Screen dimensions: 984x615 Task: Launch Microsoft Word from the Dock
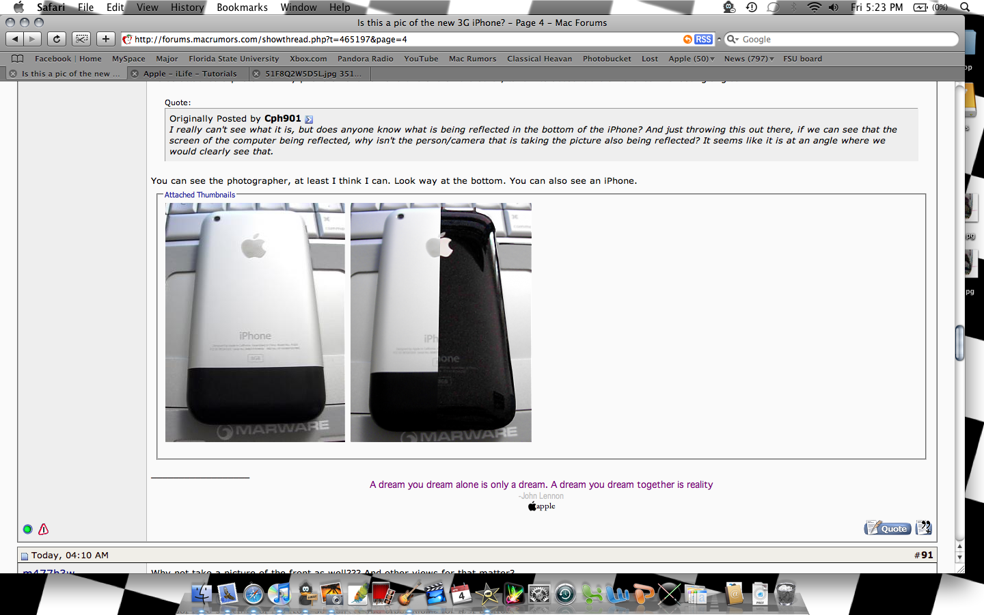(617, 594)
